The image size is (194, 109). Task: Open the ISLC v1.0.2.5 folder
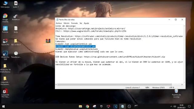(16, 42)
